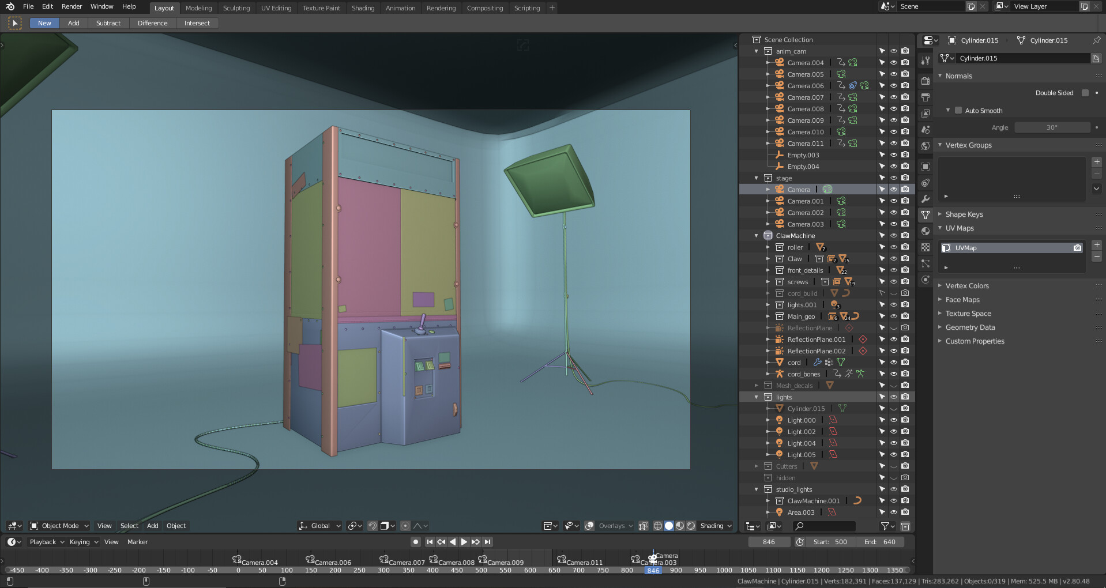The width and height of the screenshot is (1106, 588).
Task: Enable the Auto Smooth checkbox
Action: click(x=958, y=111)
